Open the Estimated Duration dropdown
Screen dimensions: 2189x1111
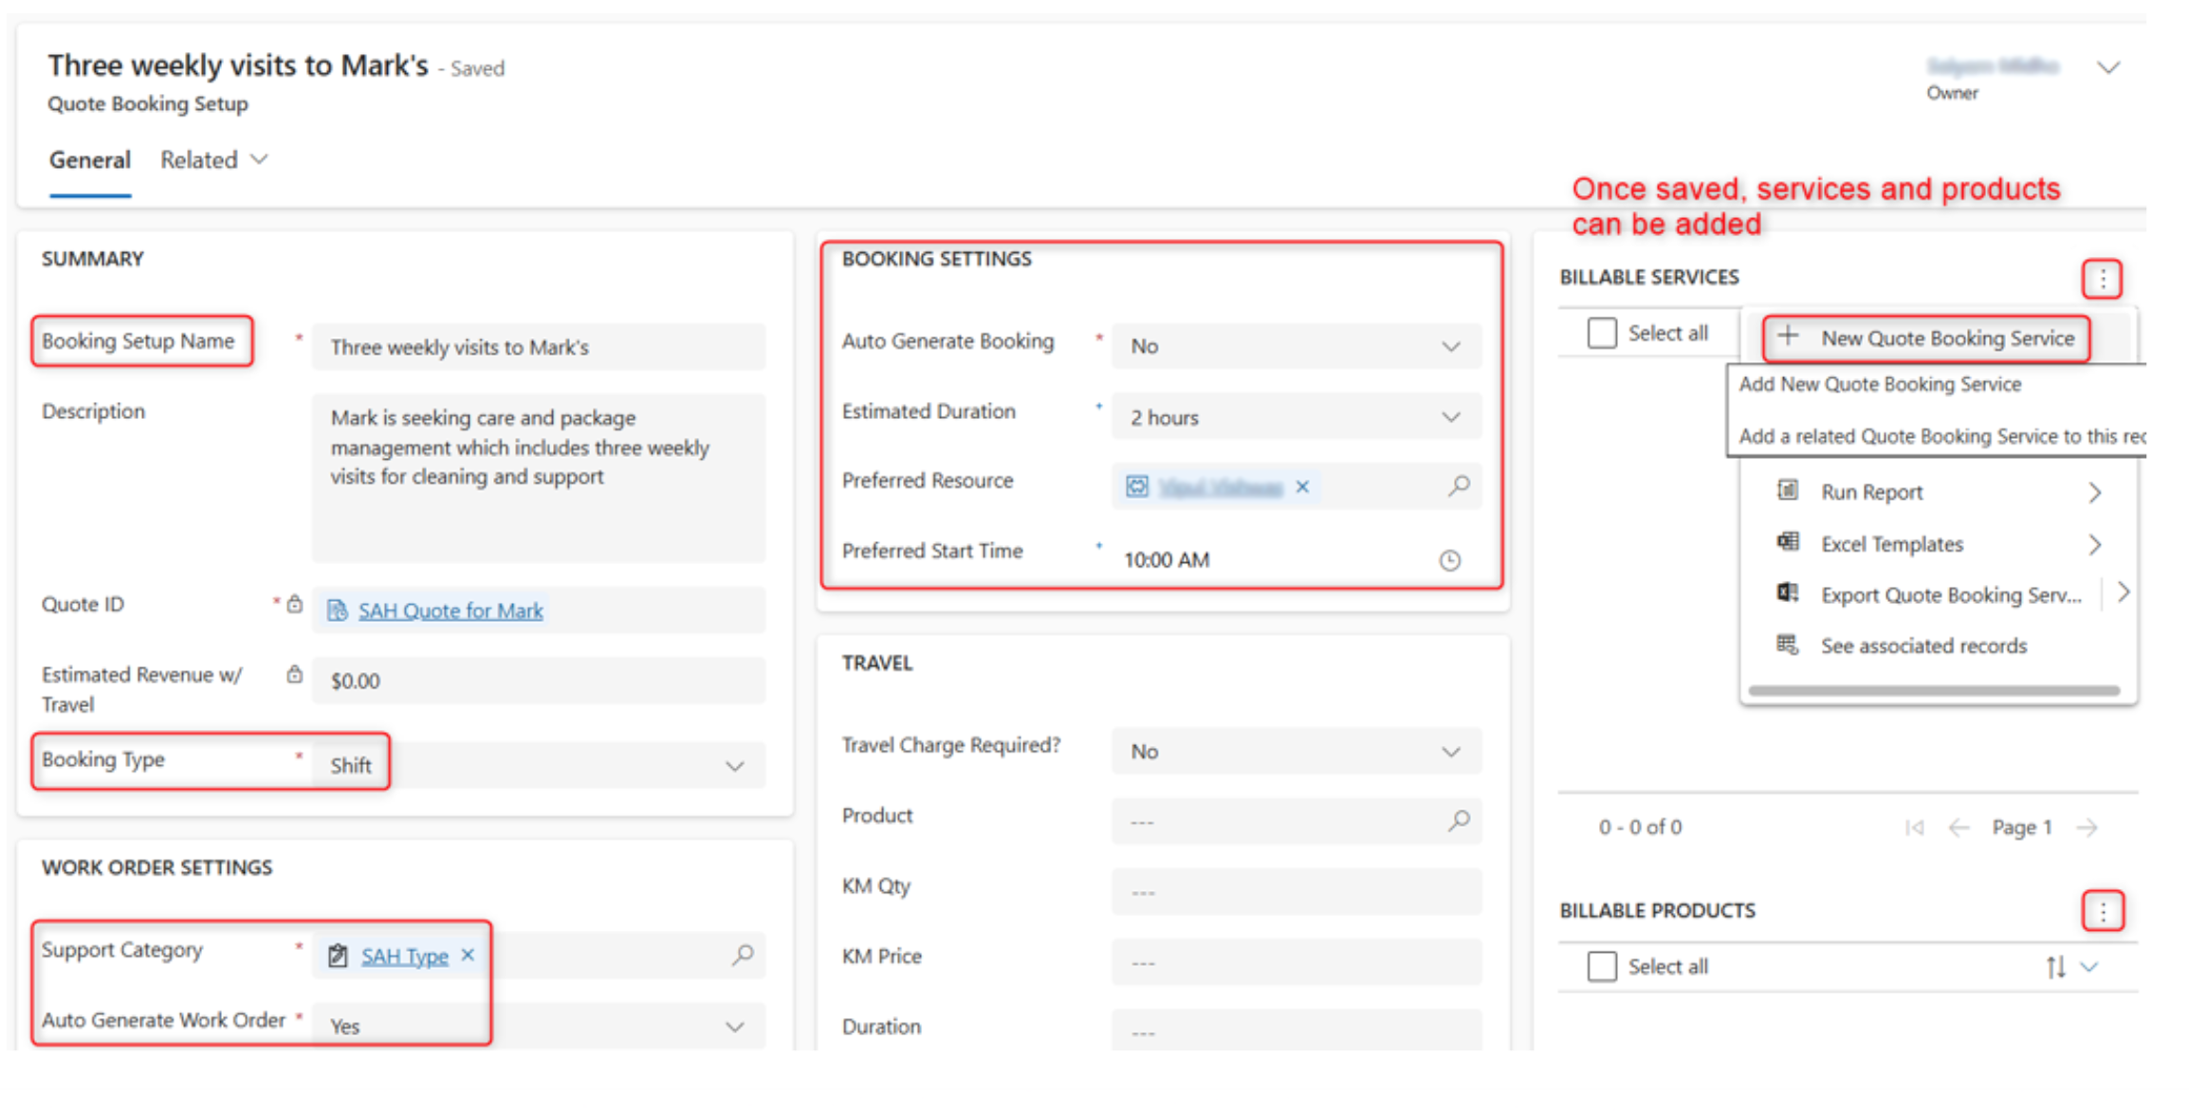coord(1450,417)
